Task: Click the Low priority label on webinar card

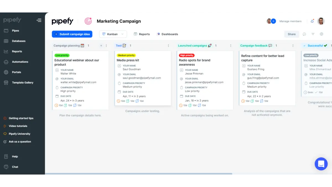Action: click(62, 55)
